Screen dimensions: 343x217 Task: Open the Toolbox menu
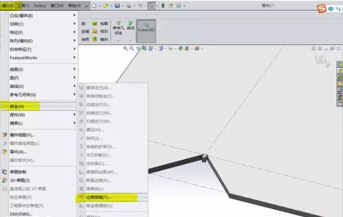coord(40,5)
